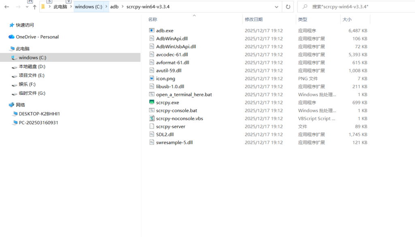Screen dimensions: 415x237
Task: Sort by 类型 column header
Action: 302,19
